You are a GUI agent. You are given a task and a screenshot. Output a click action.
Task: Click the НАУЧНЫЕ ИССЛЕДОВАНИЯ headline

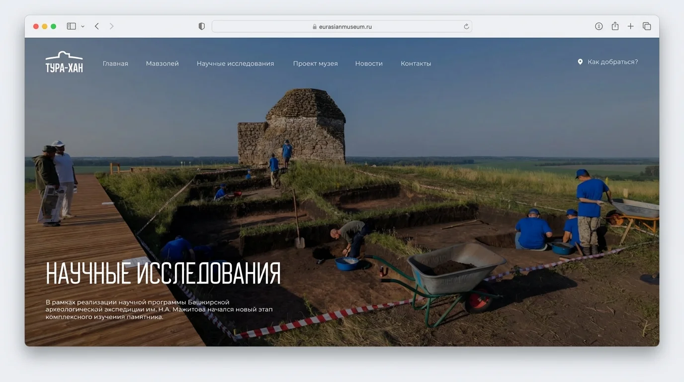[163, 273]
